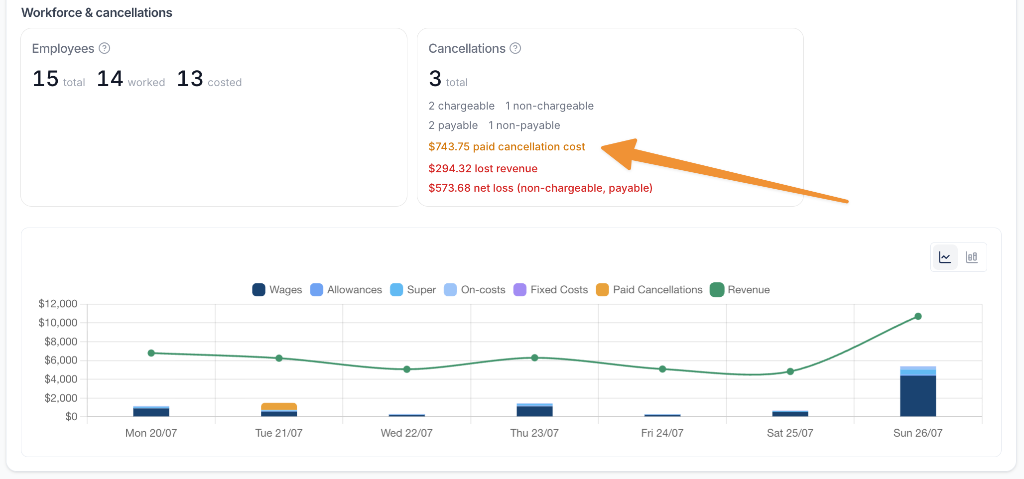Click the $294.32 lost revenue text

pyautogui.click(x=483, y=168)
